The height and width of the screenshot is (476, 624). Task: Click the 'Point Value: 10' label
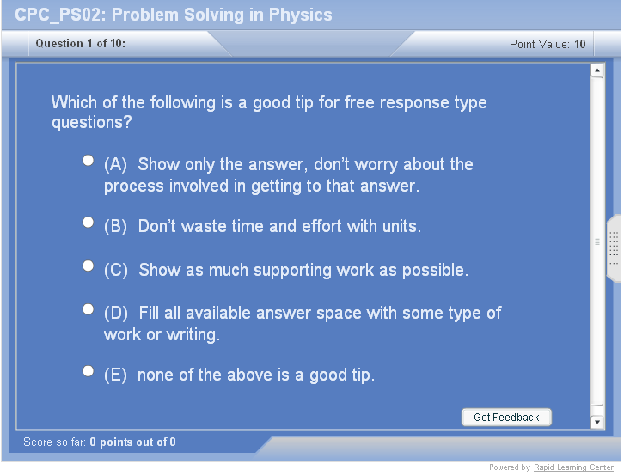[x=548, y=44]
